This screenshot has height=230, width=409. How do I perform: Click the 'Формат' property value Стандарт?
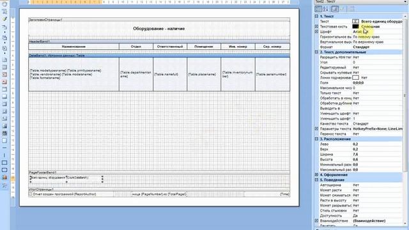point(361,47)
